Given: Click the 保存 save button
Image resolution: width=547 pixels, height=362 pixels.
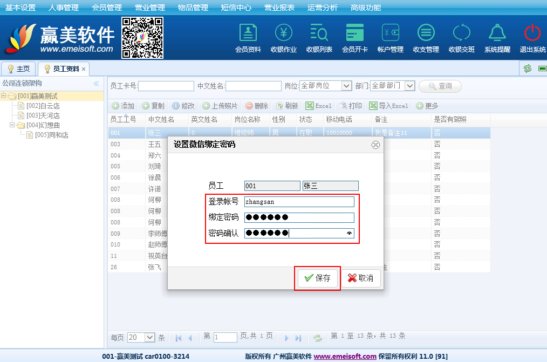Looking at the screenshot, I should (x=317, y=278).
